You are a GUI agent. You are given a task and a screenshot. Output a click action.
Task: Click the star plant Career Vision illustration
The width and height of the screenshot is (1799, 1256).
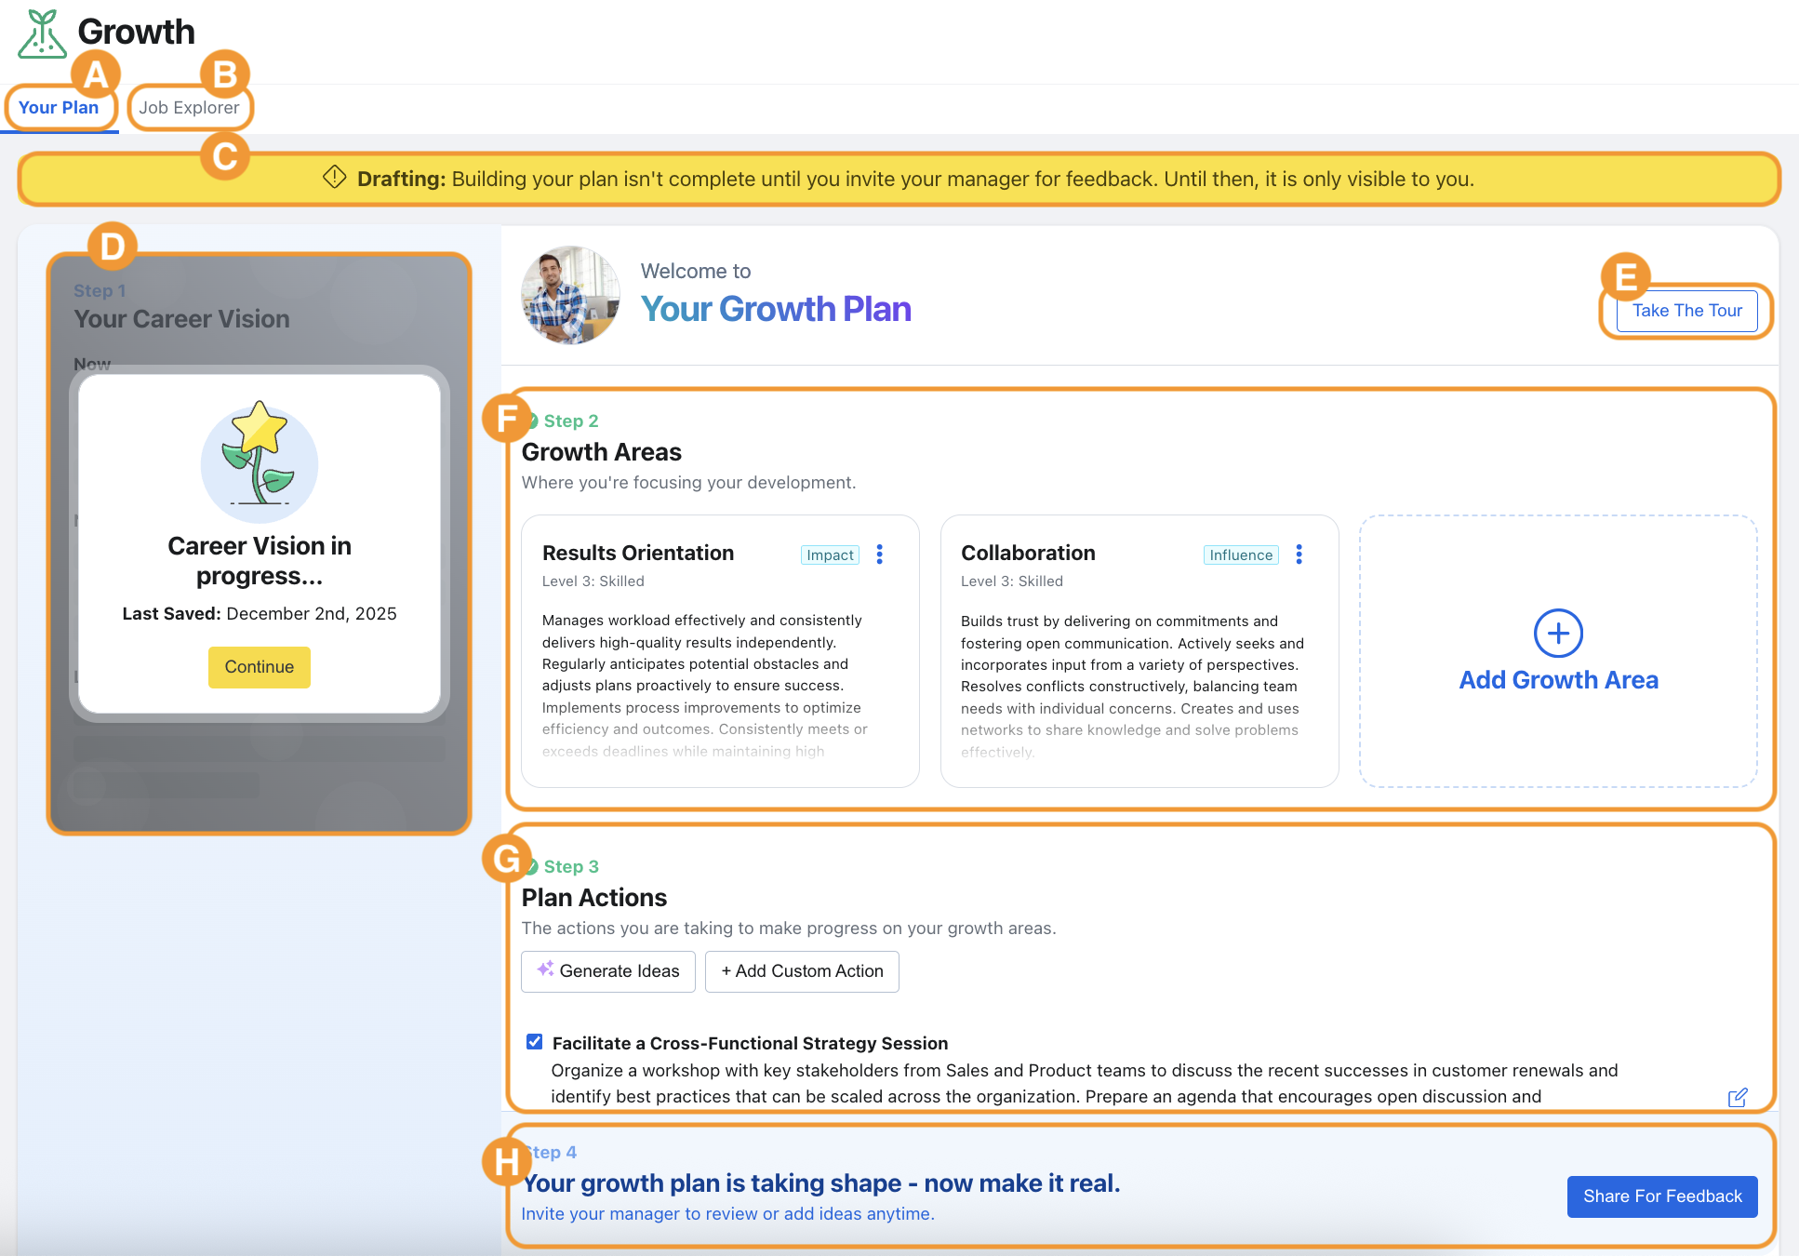[x=259, y=462]
